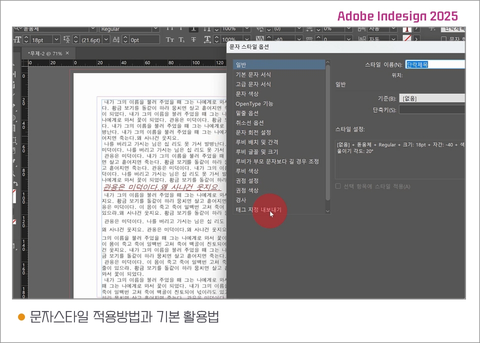Open the fill color arrow flyout
Viewport: 480px width, 343px height.
(416, 29)
